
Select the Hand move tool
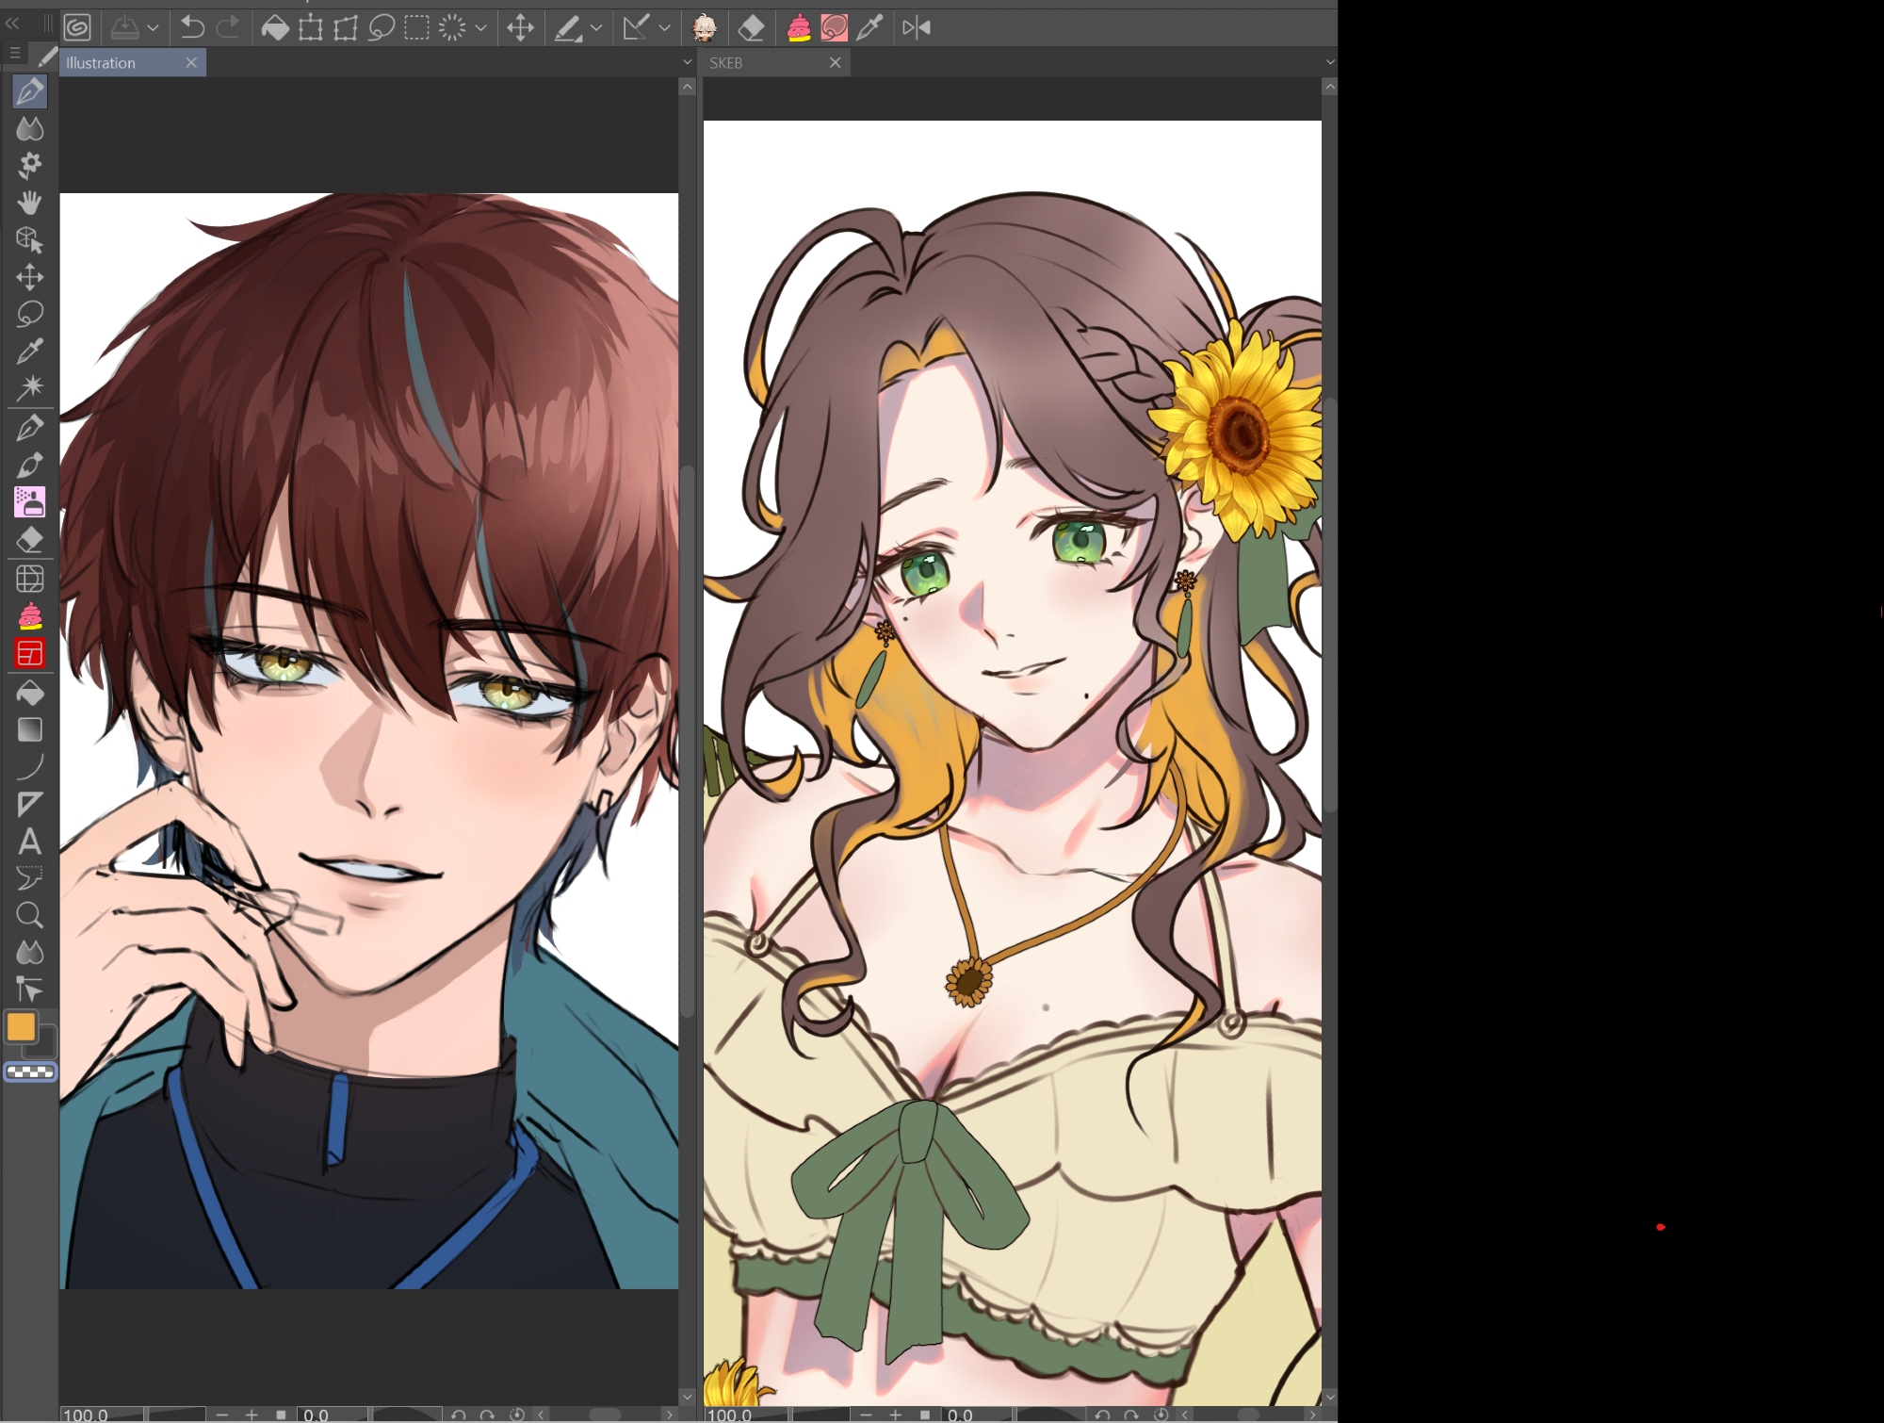coord(29,203)
